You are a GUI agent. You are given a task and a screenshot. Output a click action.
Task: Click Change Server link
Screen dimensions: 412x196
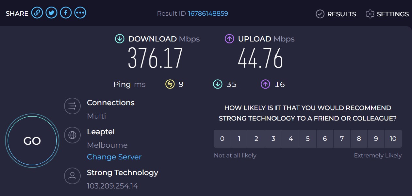(x=114, y=157)
